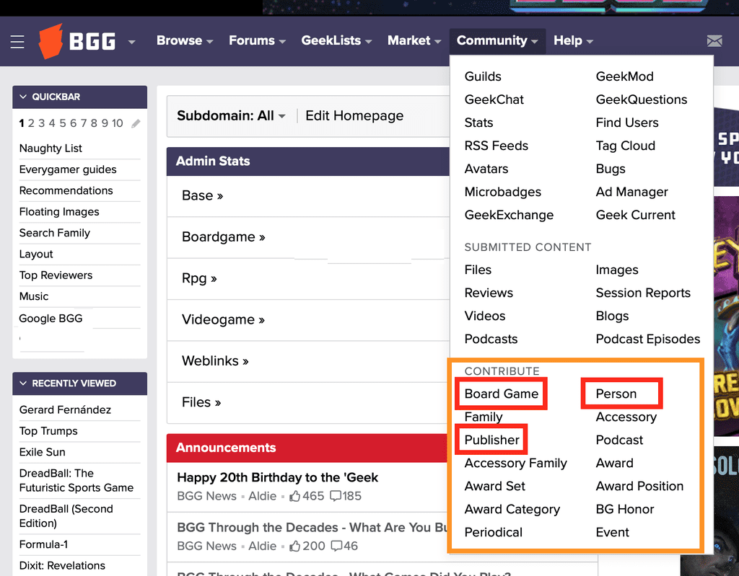Switch to Quickbar page 10
The width and height of the screenshot is (739, 576).
click(x=118, y=123)
